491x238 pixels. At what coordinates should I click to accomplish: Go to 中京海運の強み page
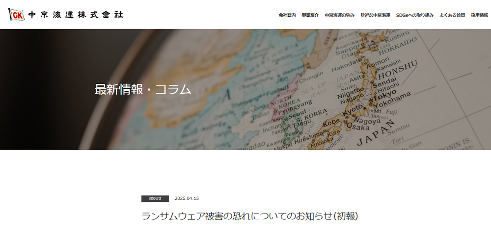[x=339, y=15]
